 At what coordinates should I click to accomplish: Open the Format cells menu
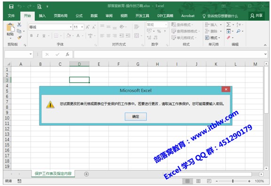pyautogui.click(x=212, y=38)
